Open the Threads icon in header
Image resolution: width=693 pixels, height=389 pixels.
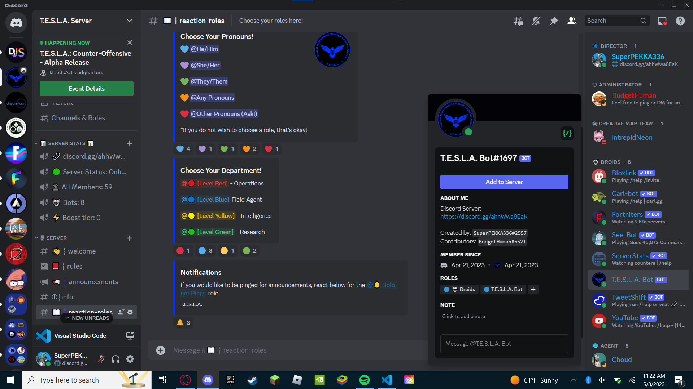tap(518, 21)
